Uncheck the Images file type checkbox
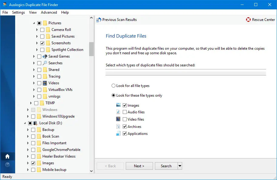Viewport: 277px width, 180px height. point(125,105)
